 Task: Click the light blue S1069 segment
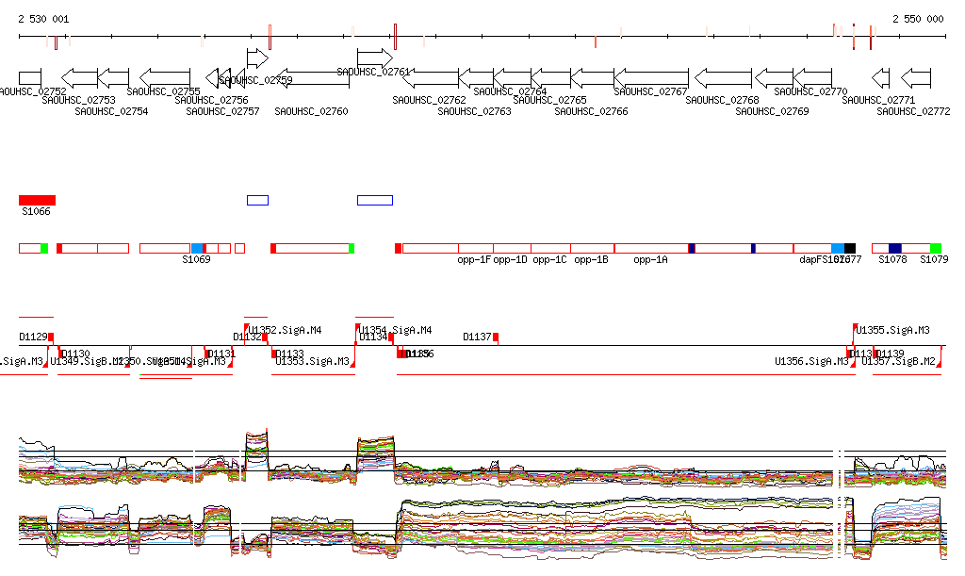point(197,249)
